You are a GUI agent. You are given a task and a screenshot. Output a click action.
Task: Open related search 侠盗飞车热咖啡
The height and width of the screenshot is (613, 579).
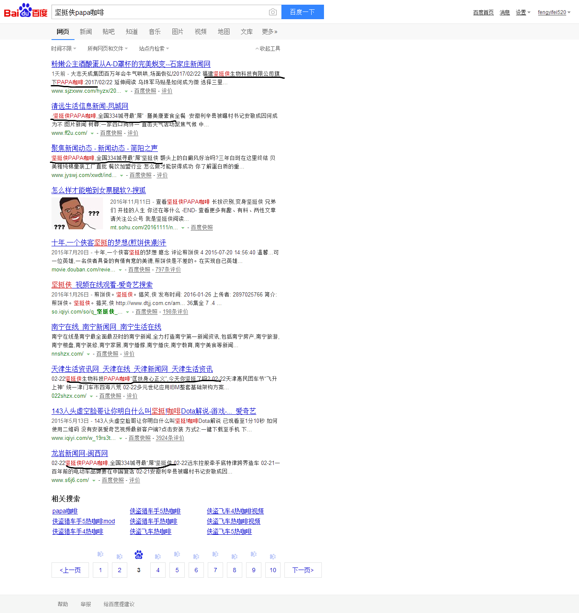coord(150,531)
